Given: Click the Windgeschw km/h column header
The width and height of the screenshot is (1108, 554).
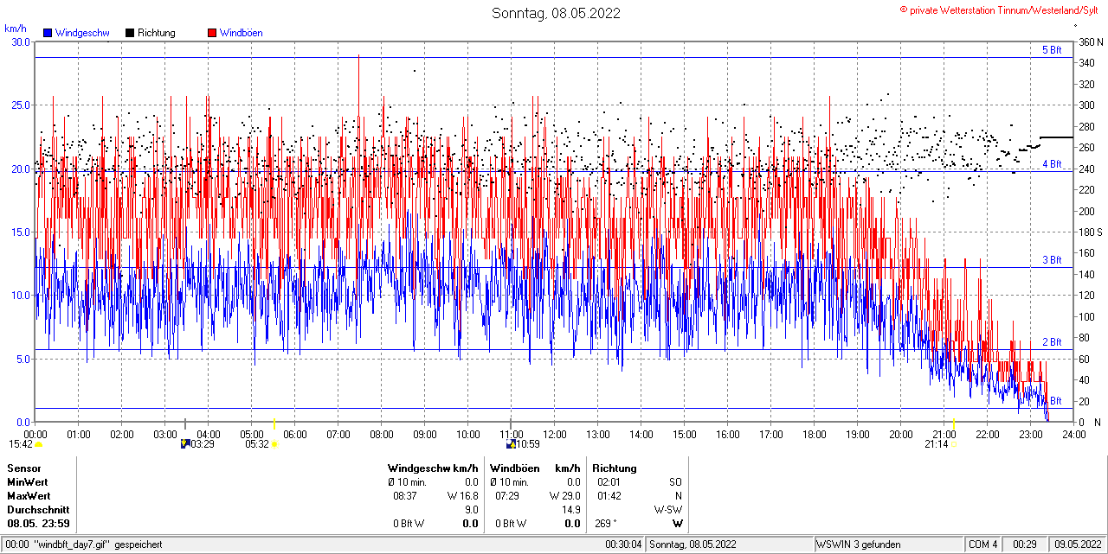Looking at the screenshot, I should (433, 468).
